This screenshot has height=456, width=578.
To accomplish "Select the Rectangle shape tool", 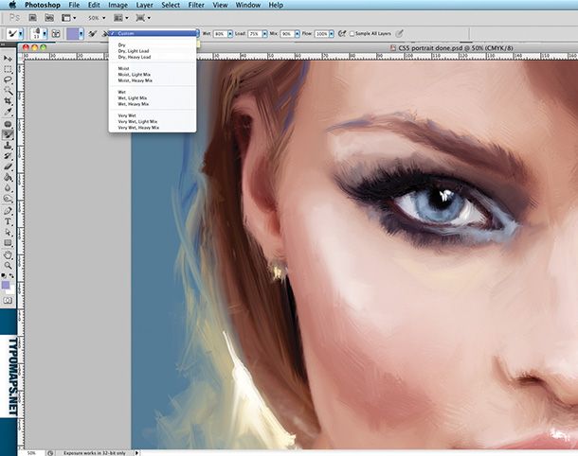I will point(8,243).
